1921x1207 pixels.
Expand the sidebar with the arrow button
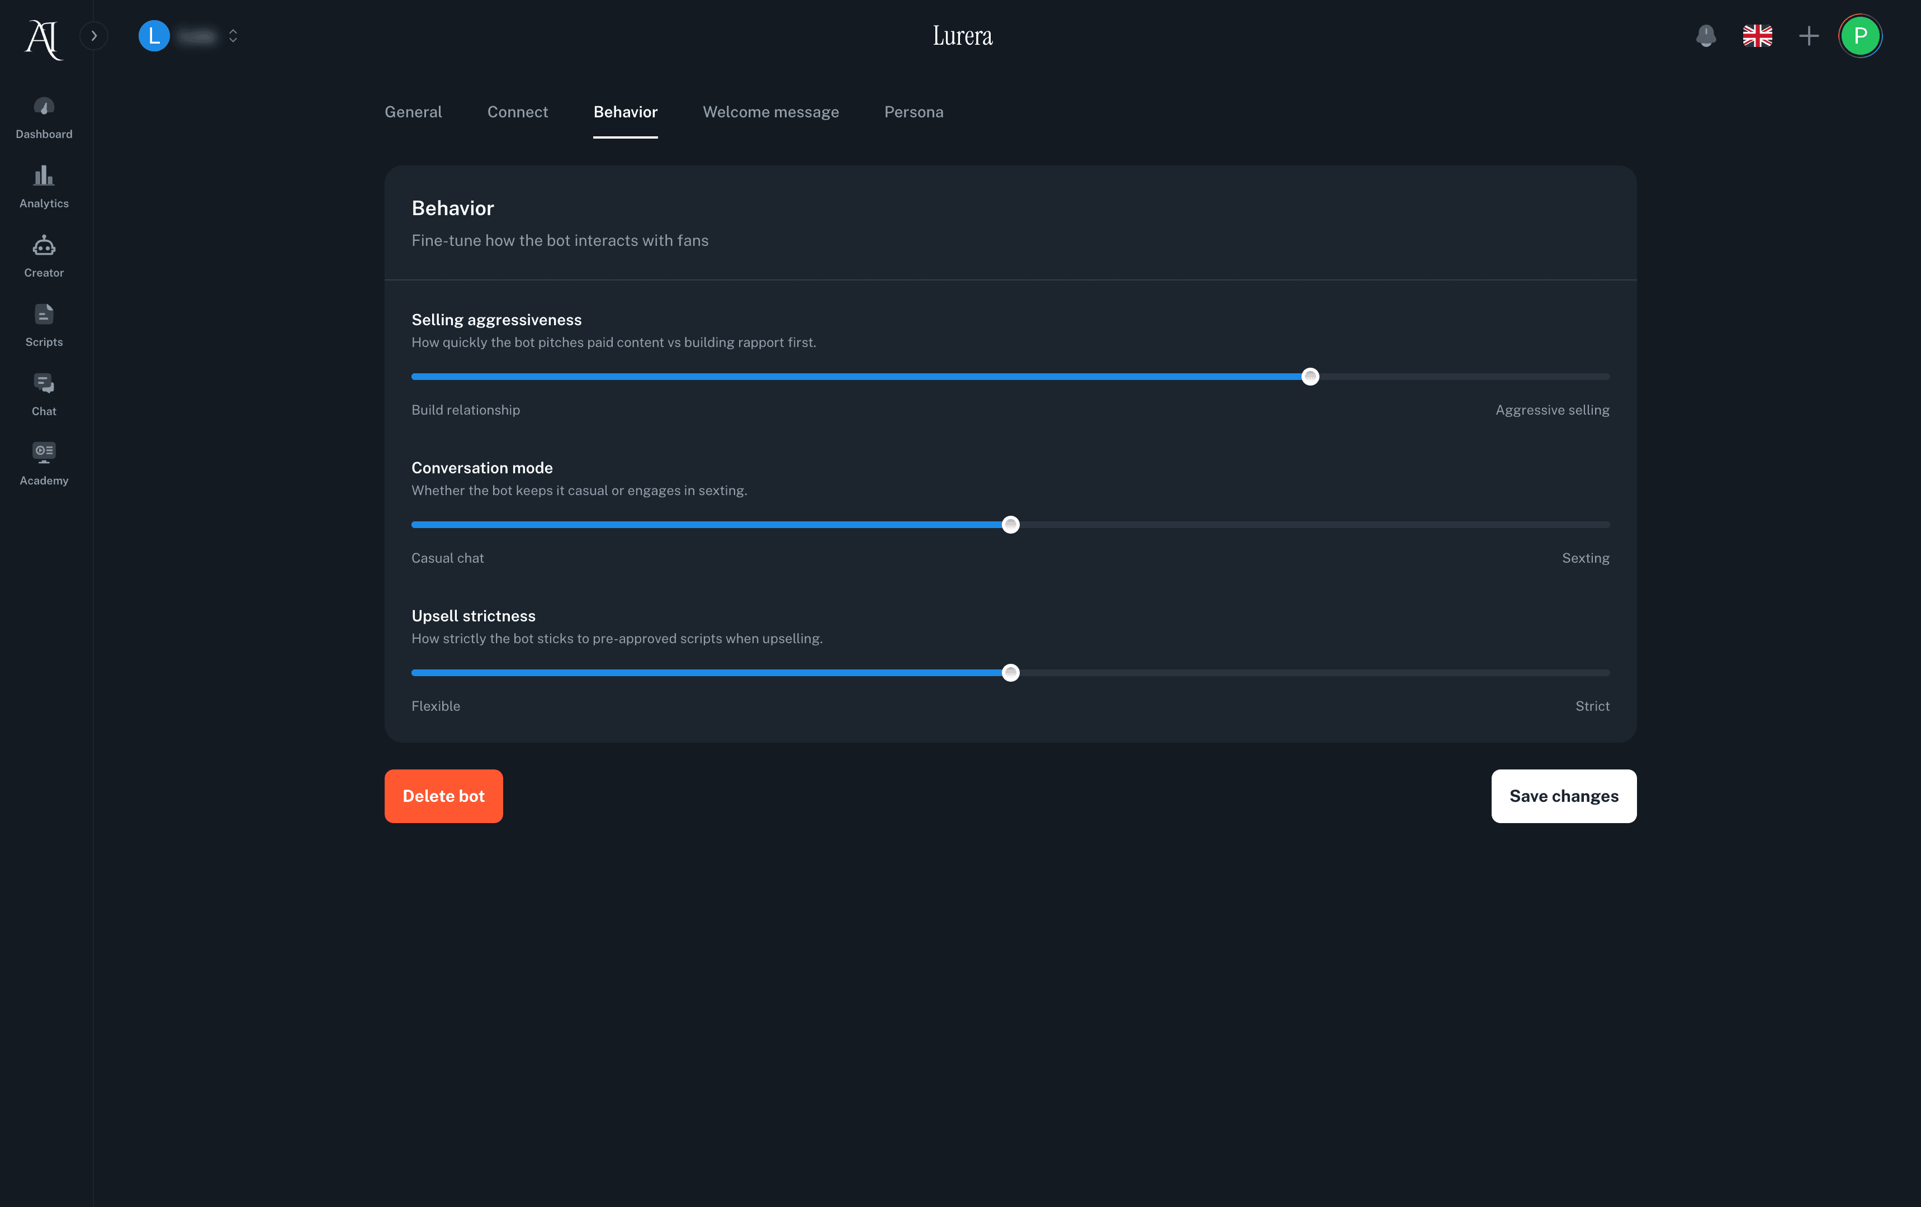point(94,36)
